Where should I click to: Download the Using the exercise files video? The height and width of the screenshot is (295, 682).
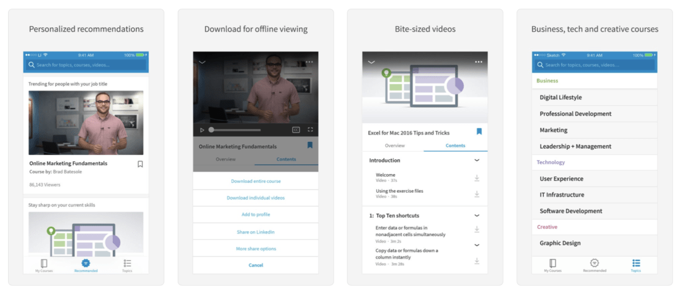(x=477, y=194)
